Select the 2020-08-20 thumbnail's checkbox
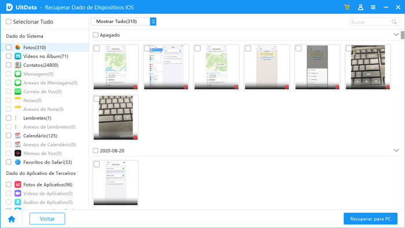The image size is (405, 228). (97, 164)
